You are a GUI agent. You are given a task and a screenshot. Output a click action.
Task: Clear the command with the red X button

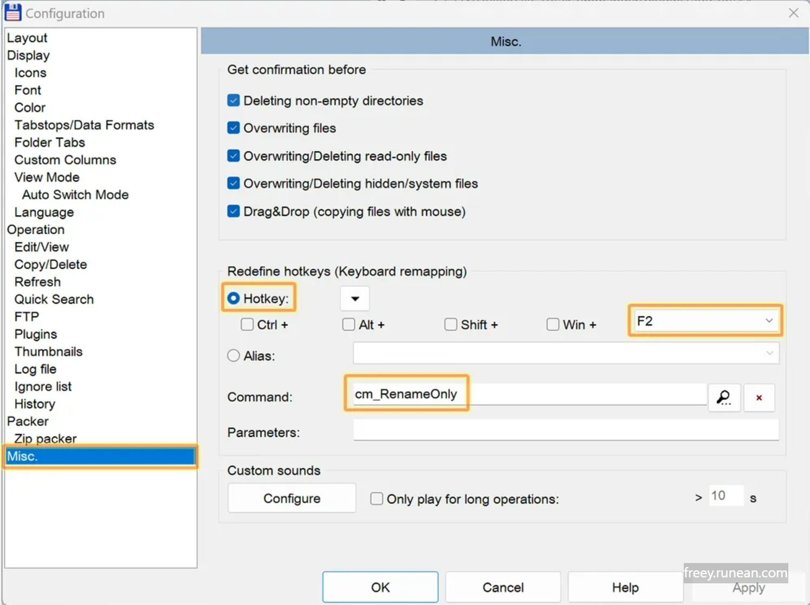(x=759, y=398)
